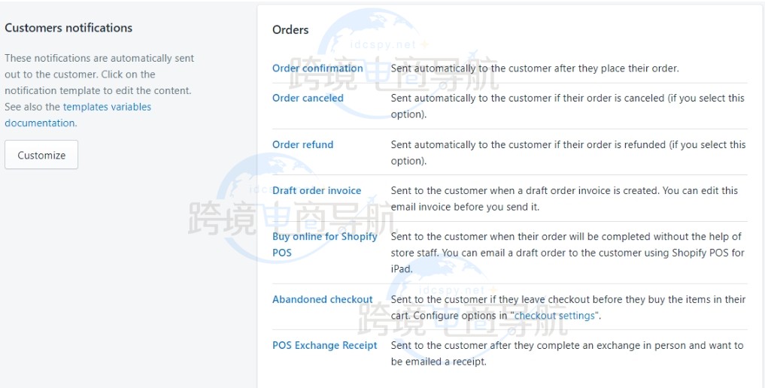
Task: Click the Customize button
Action: tap(41, 155)
